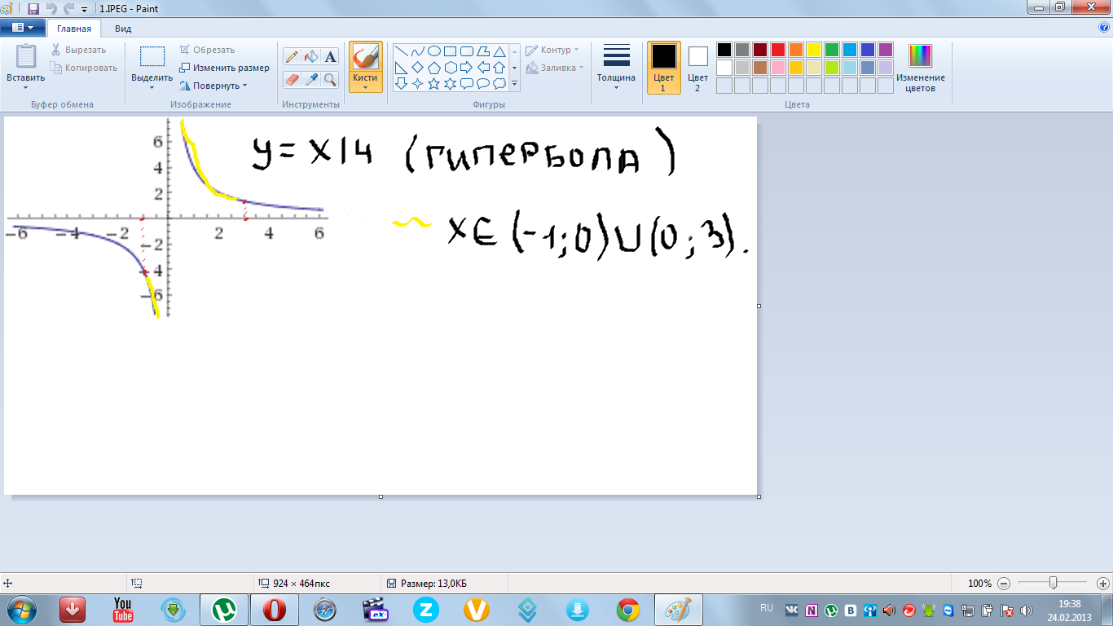Viewport: 1113px width, 626px height.
Task: Open Изменение цветов color editor
Action: coord(921,68)
